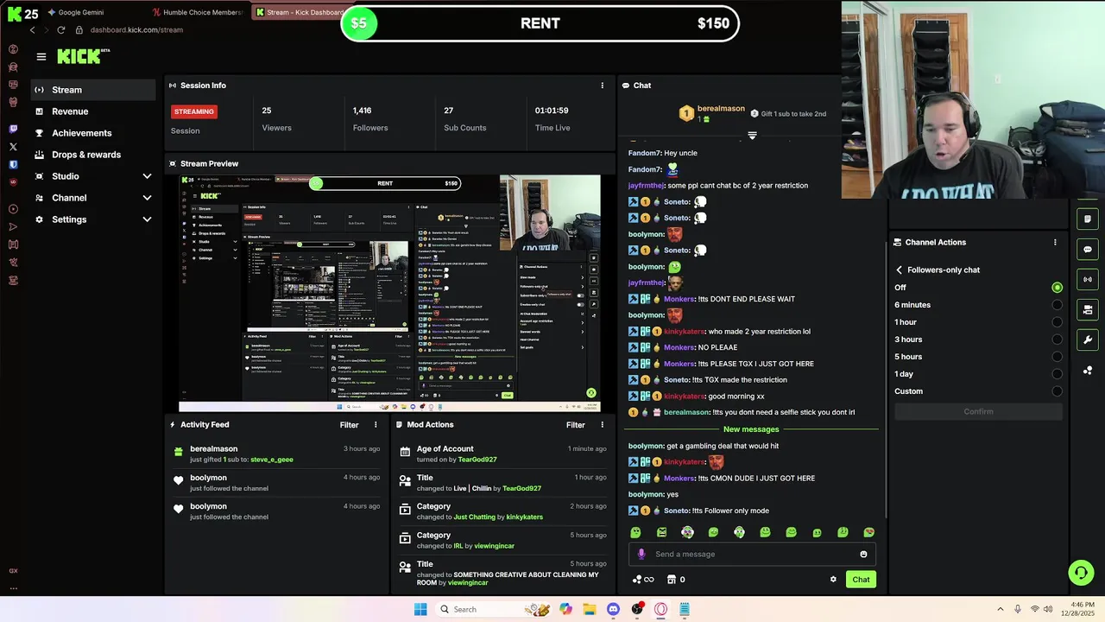This screenshot has height=622, width=1105.
Task: Open the emoji picker in message box
Action: 863,555
